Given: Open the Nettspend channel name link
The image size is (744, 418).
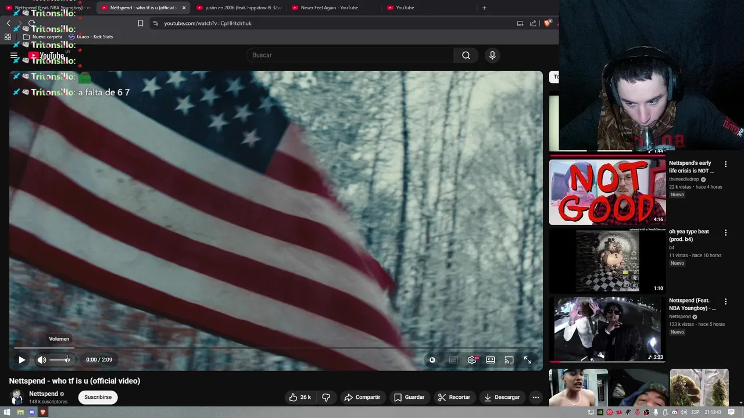Looking at the screenshot, I should 44,394.
